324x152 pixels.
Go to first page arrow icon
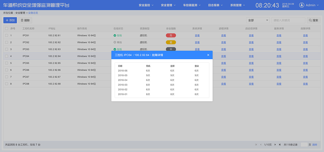(257, 145)
